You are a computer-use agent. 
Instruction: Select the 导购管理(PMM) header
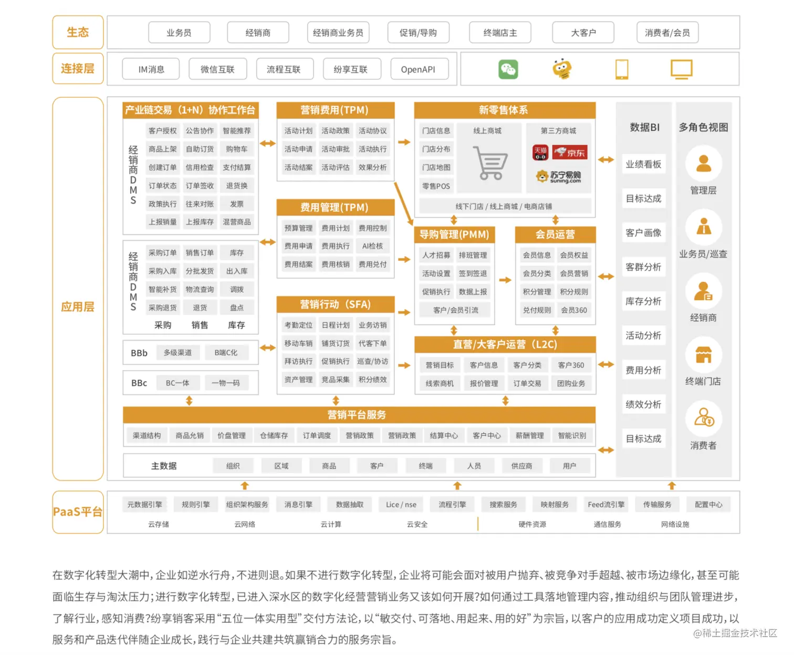tap(455, 234)
